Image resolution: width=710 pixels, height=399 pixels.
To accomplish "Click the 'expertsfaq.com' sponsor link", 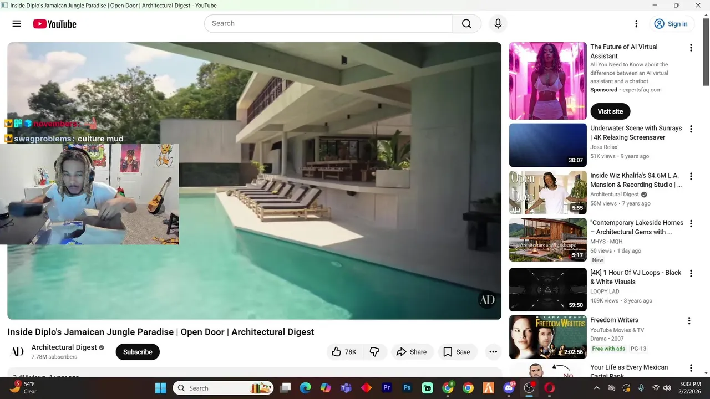I will coord(641,90).
